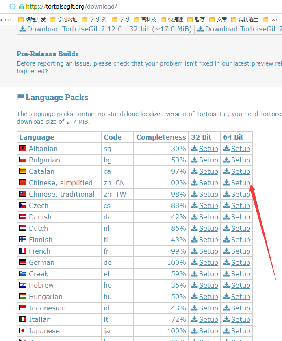The width and height of the screenshot is (282, 341).
Task: Download Finnish 64 Bit Setup
Action: (241, 240)
